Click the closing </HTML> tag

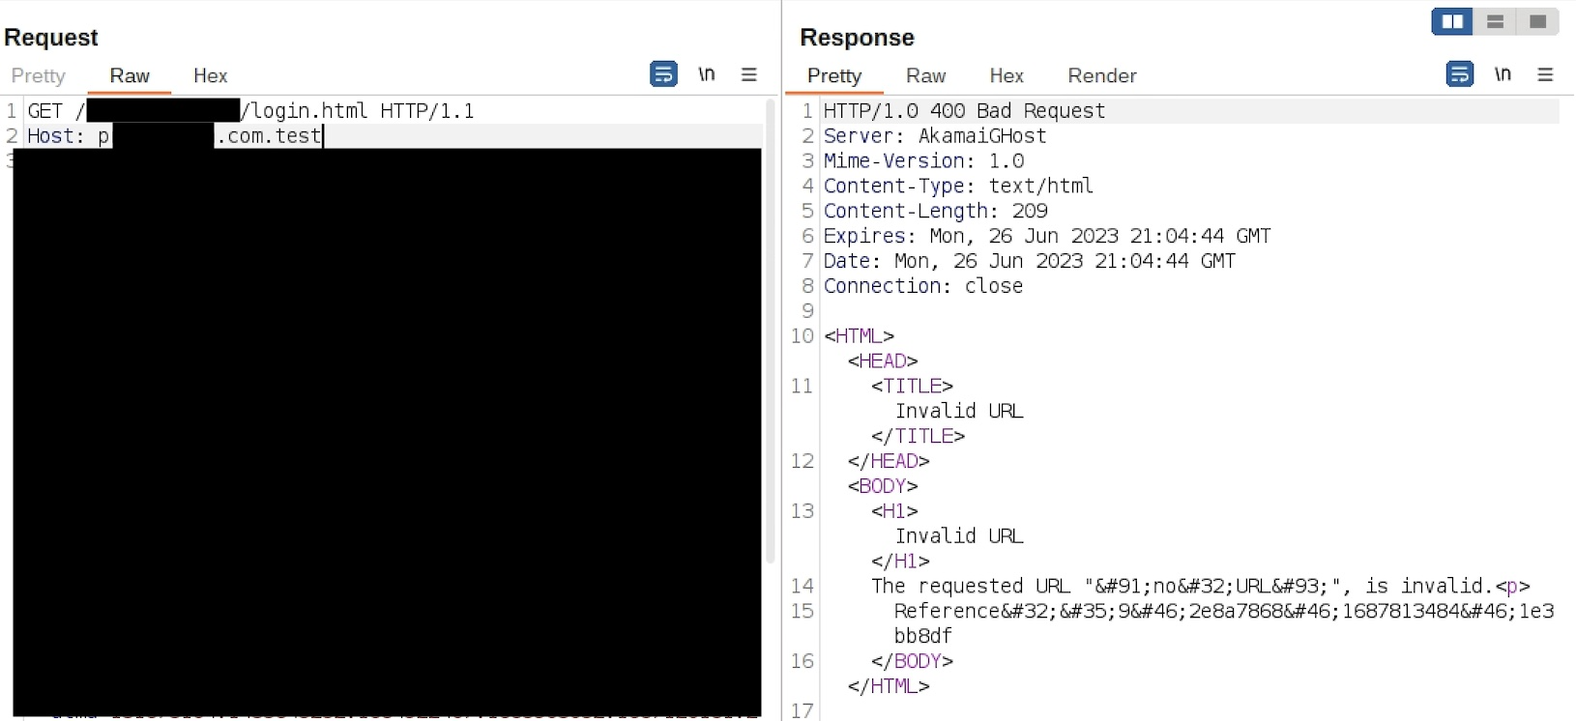889,687
